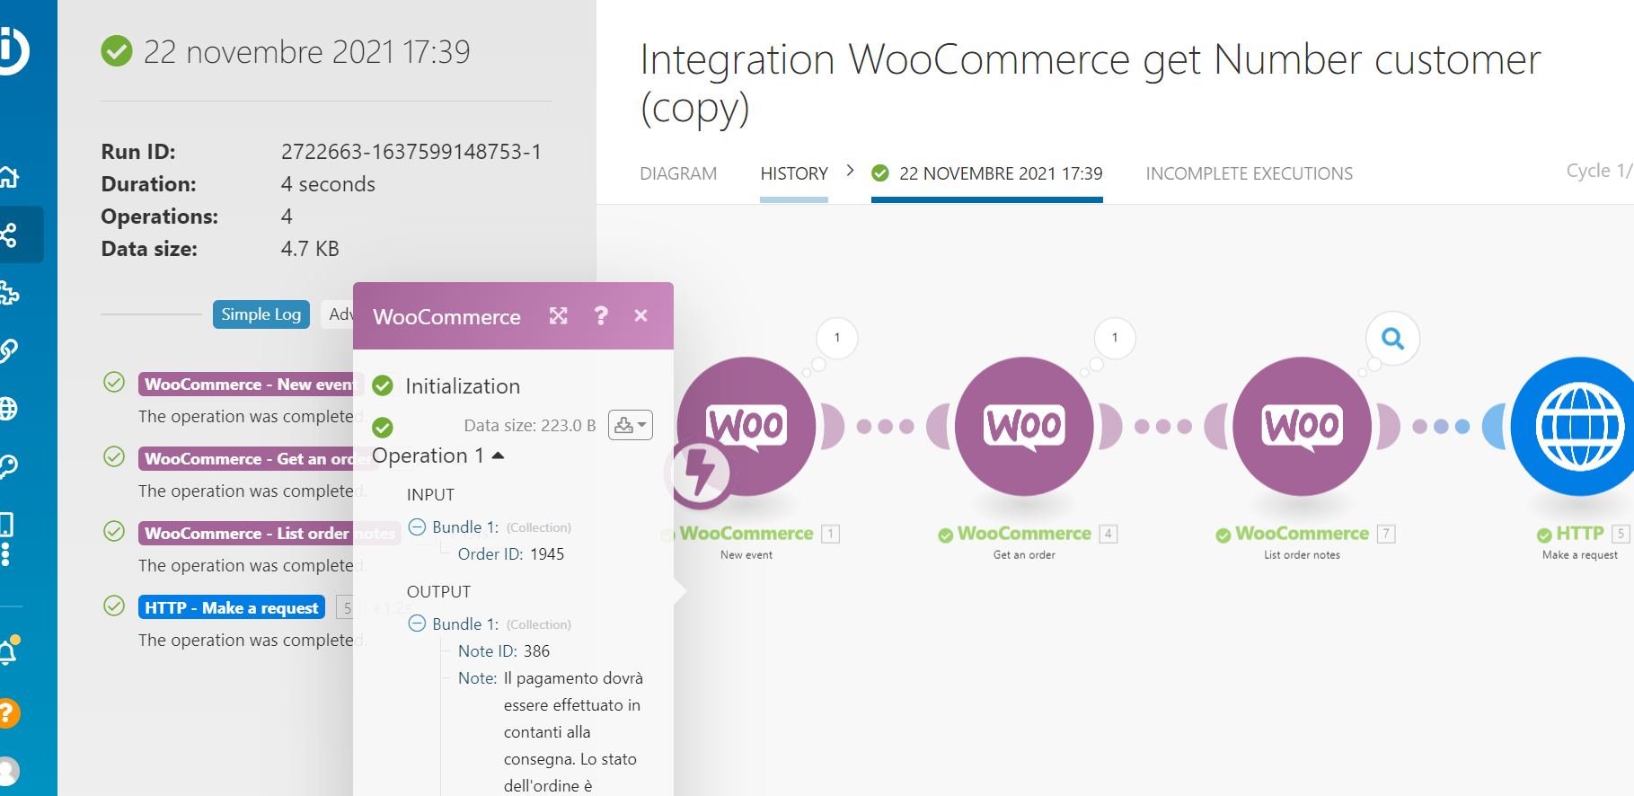Screen dimensions: 1634x796
Task: Open the magnifier bubble above List order notes
Action: [x=1392, y=339]
